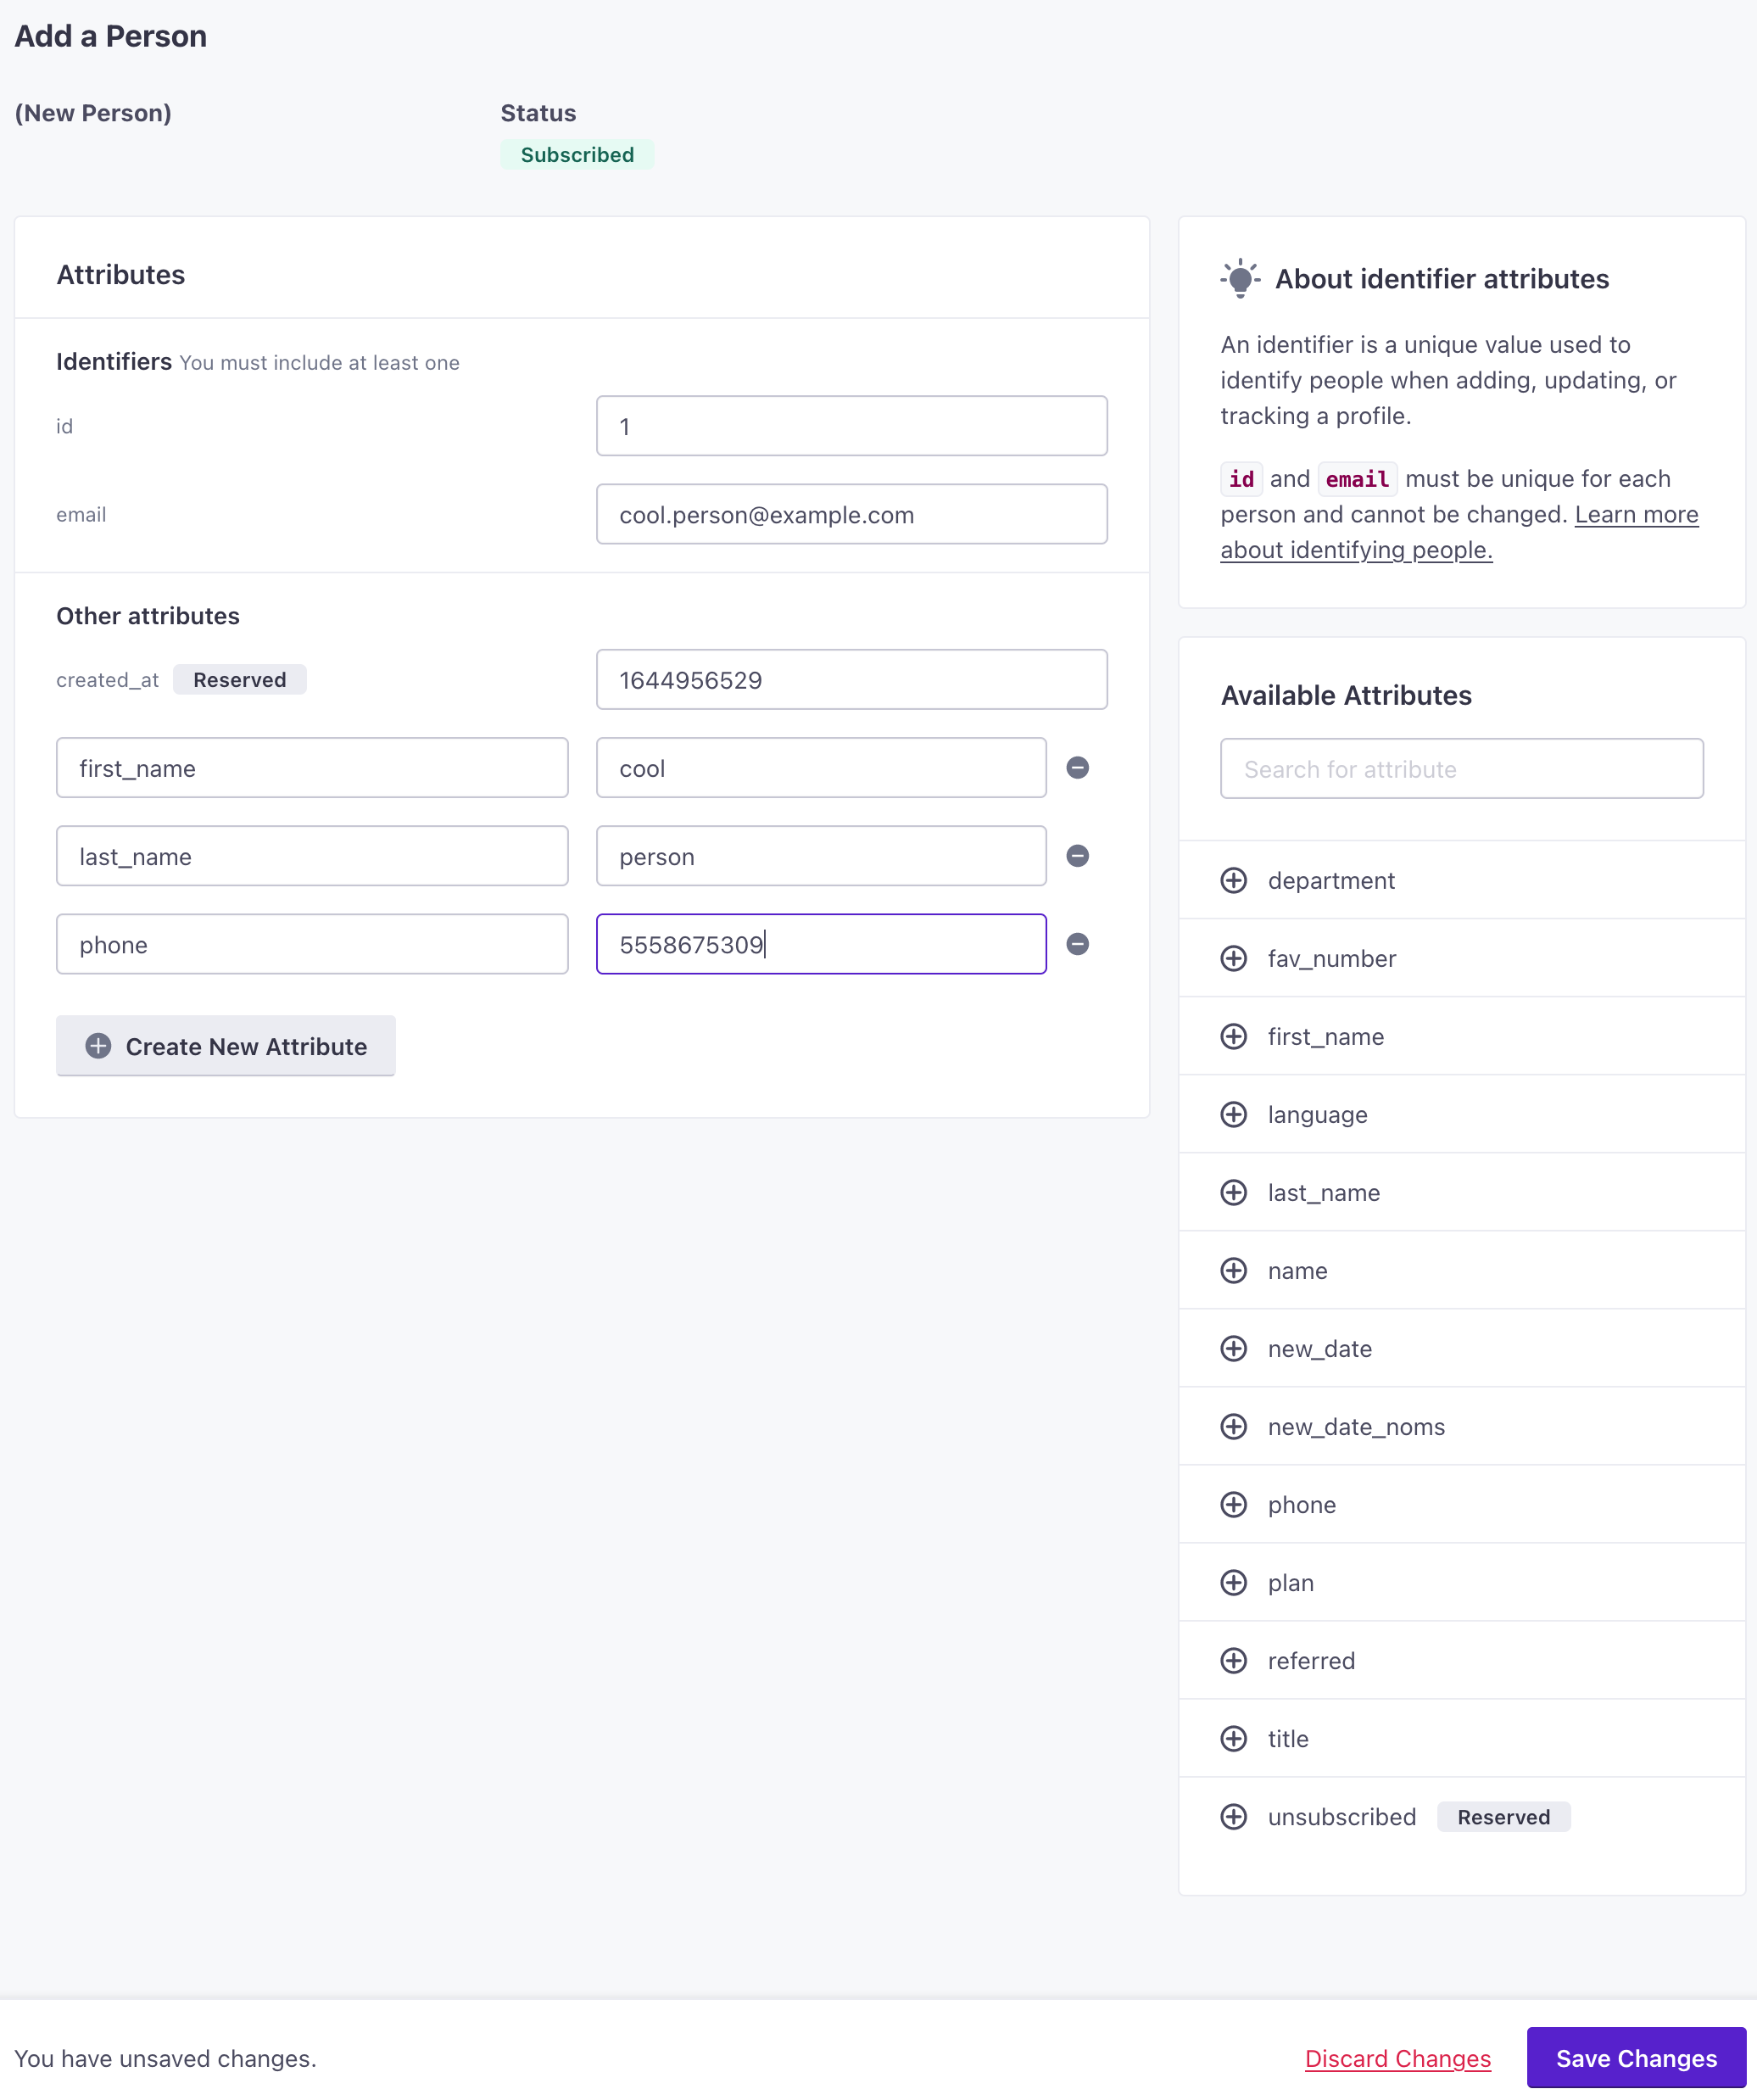This screenshot has height=2100, width=1757.
Task: Click the add icon next to title attribute
Action: [1234, 1737]
